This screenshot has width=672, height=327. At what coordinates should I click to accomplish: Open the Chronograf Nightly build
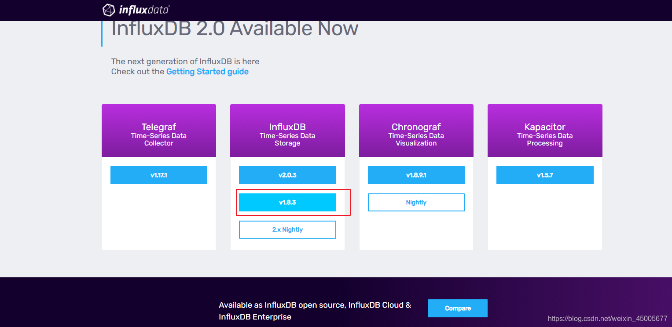tap(416, 202)
